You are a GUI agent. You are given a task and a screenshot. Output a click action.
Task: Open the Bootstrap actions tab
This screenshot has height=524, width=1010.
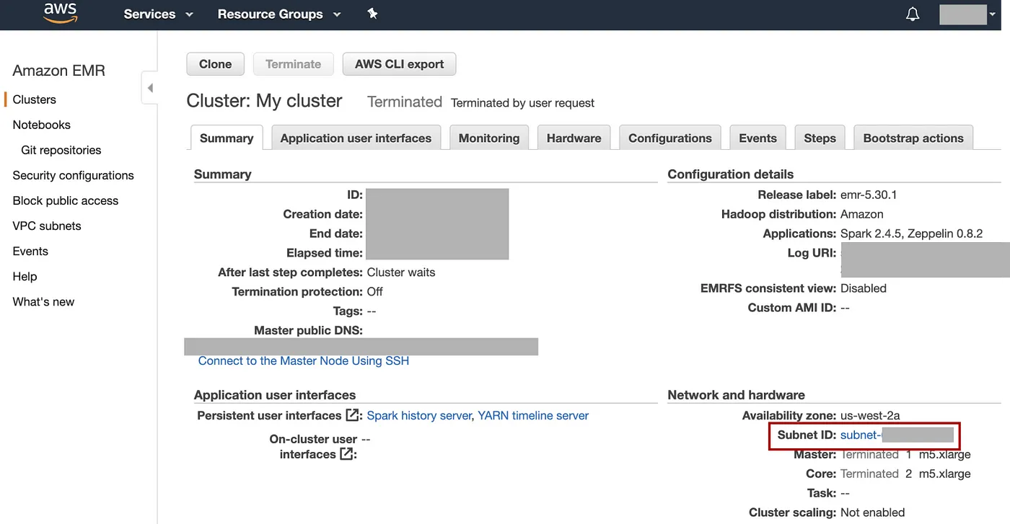click(913, 138)
